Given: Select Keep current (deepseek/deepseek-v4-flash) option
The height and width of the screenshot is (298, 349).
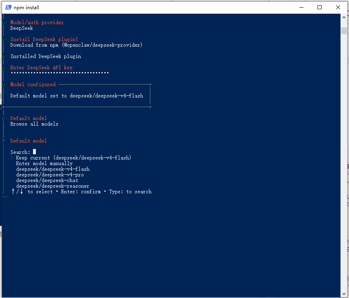Looking at the screenshot, I should pos(73,158).
